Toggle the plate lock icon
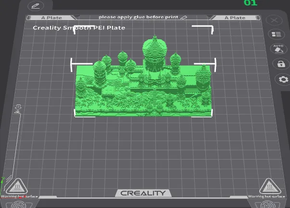The image size is (290, 208). (281, 64)
